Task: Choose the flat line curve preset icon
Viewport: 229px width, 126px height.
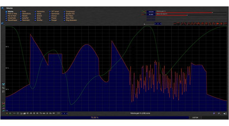Action: [x=175, y=24]
